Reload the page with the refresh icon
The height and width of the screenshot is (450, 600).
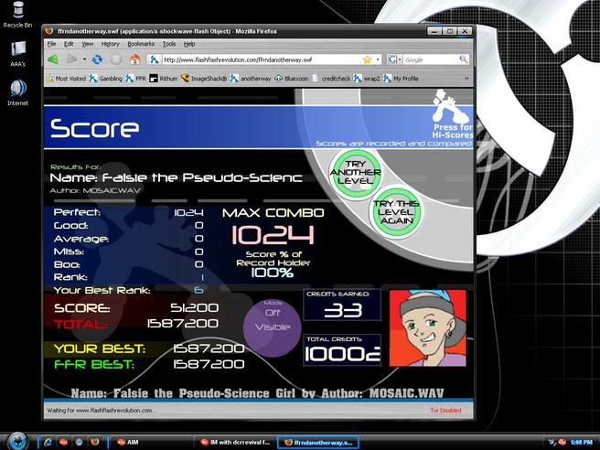tap(97, 59)
